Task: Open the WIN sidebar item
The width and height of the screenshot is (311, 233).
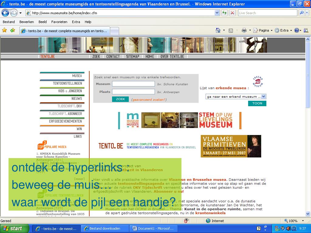Action: point(79,129)
